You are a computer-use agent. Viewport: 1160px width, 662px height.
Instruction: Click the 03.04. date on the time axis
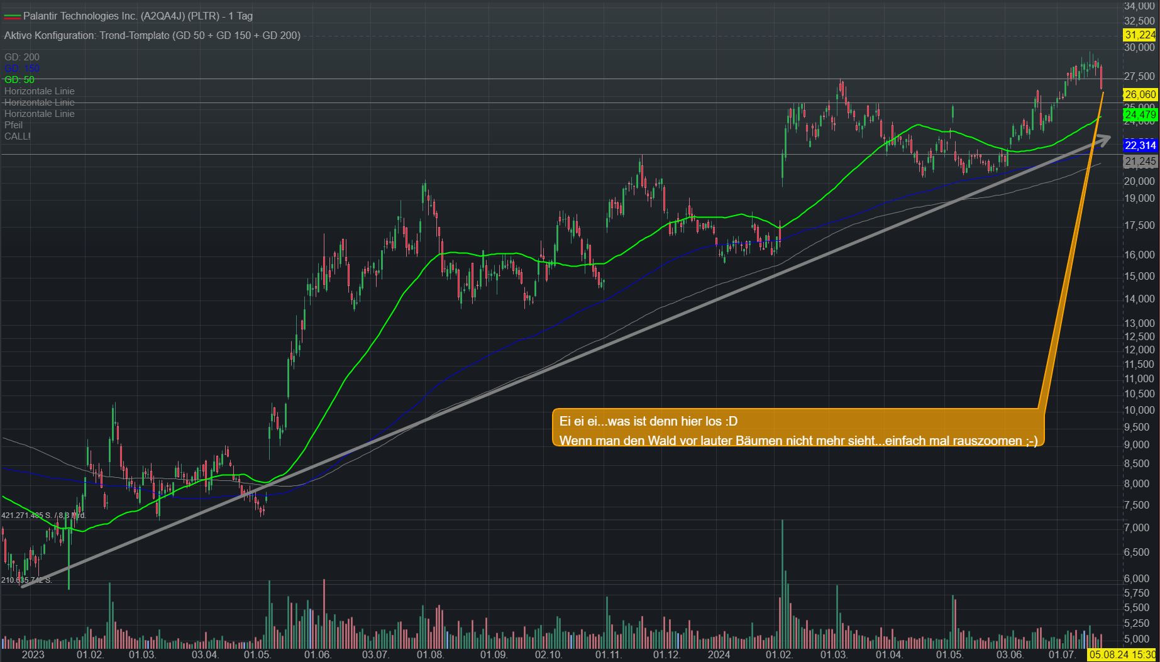[x=206, y=655]
